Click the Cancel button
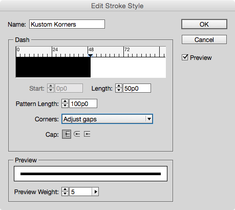This screenshot has height=210, width=235. 204,39
